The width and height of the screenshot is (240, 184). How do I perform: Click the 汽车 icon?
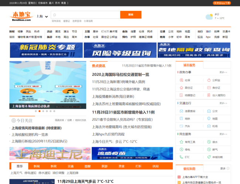coord(181,126)
